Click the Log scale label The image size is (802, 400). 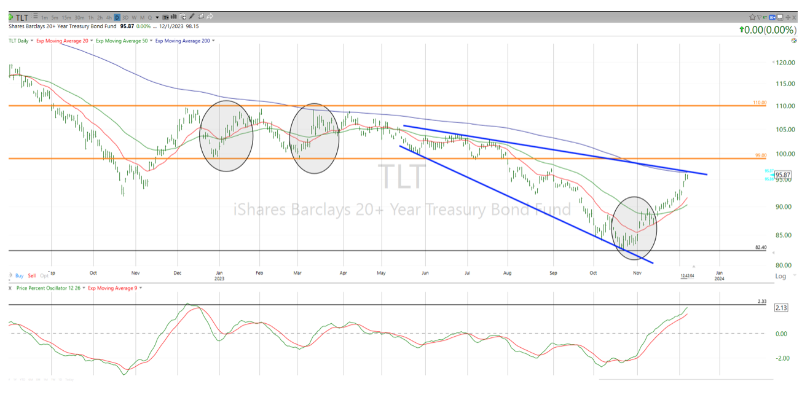click(x=780, y=276)
